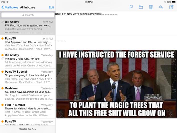Screen dimensions: 177x133
Task: Go back to Mailboxes
Action: click(x=10, y=7)
